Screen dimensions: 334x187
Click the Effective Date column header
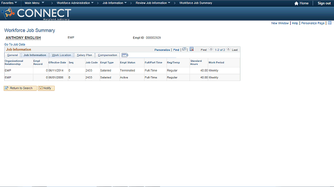pyautogui.click(x=57, y=62)
